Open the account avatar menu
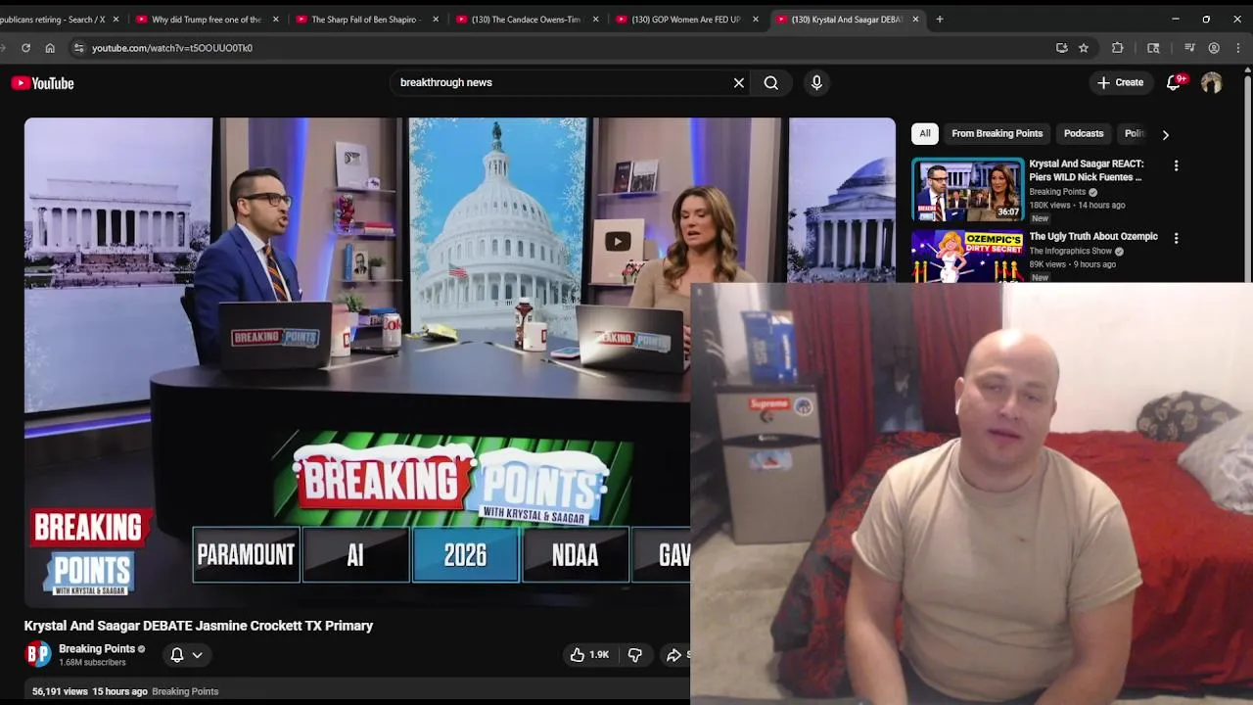 point(1212,83)
